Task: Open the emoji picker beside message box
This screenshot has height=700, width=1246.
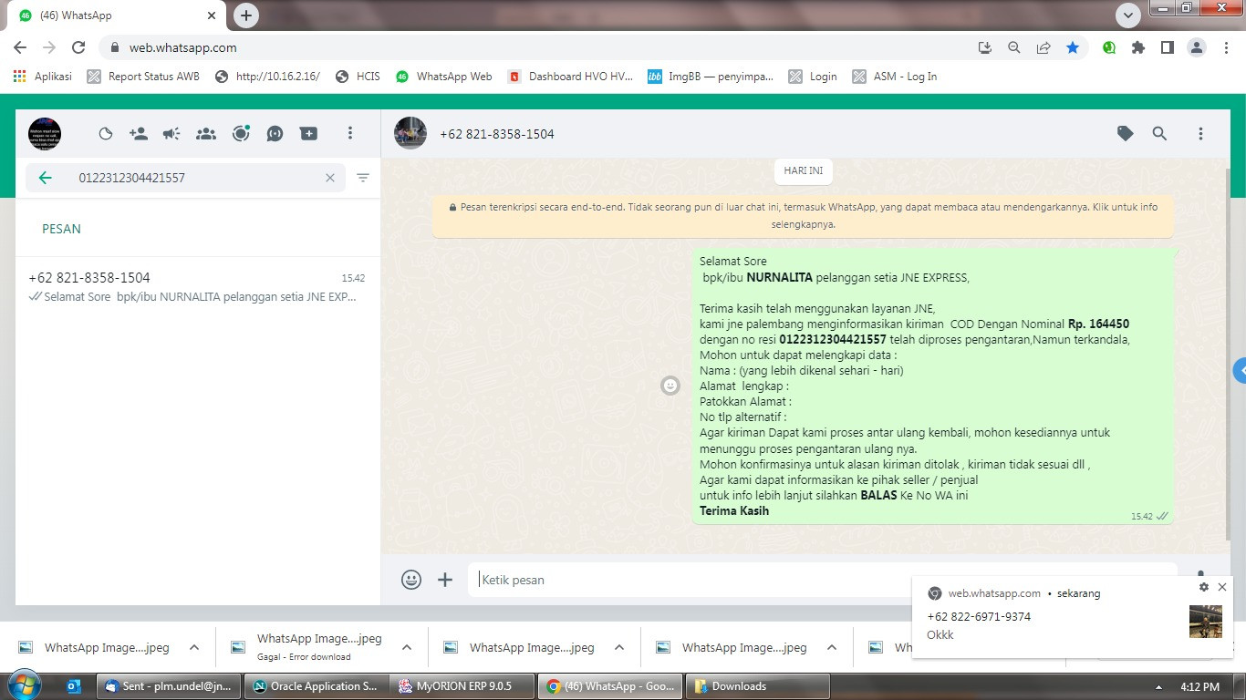Action: point(411,580)
